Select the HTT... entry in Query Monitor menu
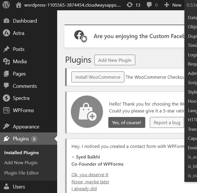197x193 pixels. coord(192,120)
